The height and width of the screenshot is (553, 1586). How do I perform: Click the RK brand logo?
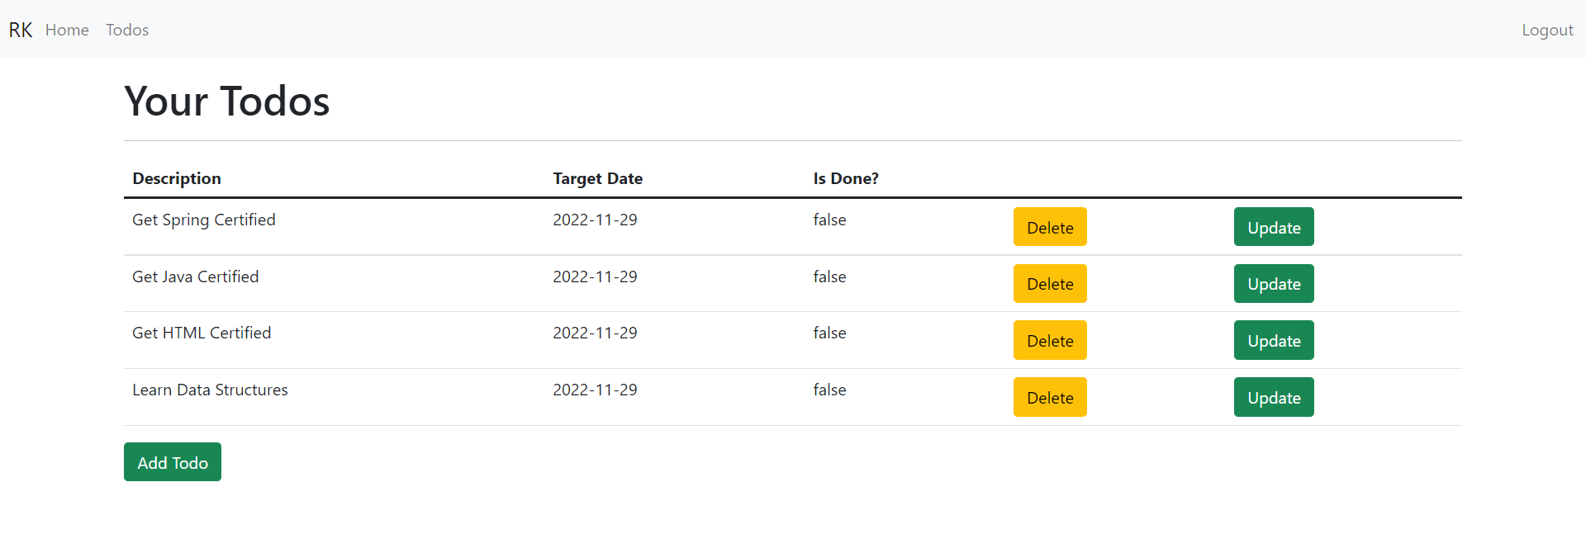[x=21, y=30]
